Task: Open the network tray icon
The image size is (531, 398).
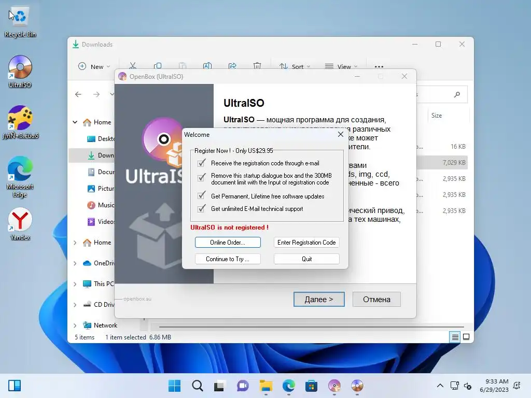Action: pos(454,386)
